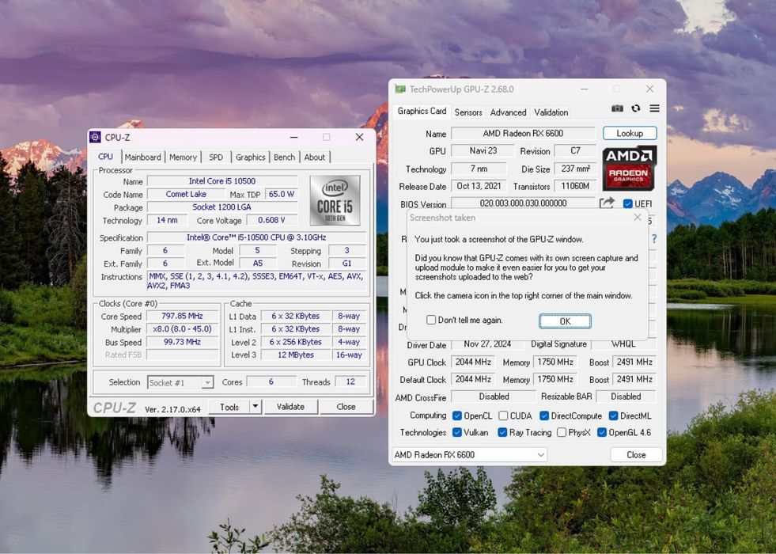The width and height of the screenshot is (776, 554).
Task: Click the CPU-Z Name field Intel Core i5 10500
Action: 222,180
